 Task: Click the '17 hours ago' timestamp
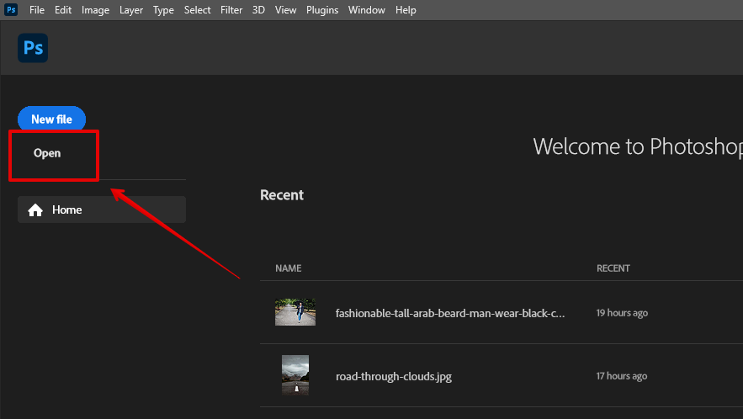coord(622,376)
